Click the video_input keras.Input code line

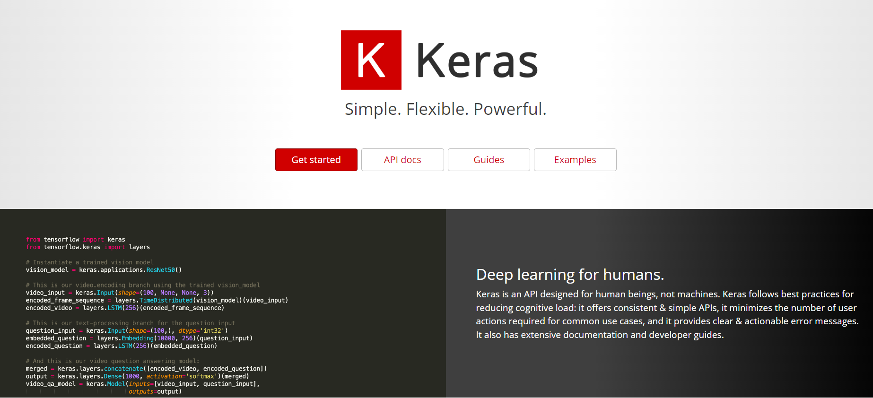click(120, 293)
